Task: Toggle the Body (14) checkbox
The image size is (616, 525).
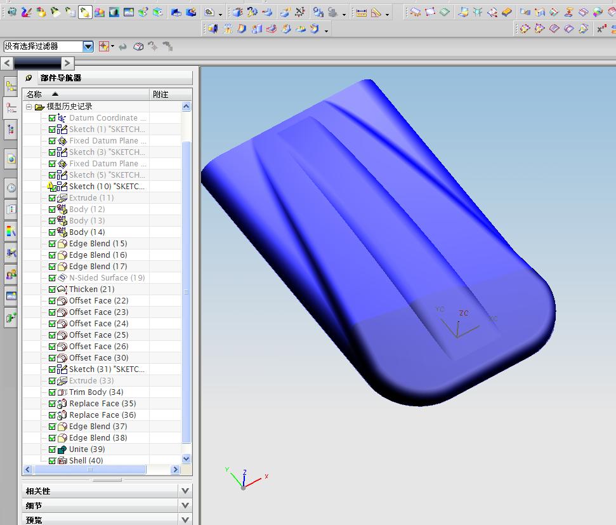Action: pyautogui.click(x=52, y=232)
